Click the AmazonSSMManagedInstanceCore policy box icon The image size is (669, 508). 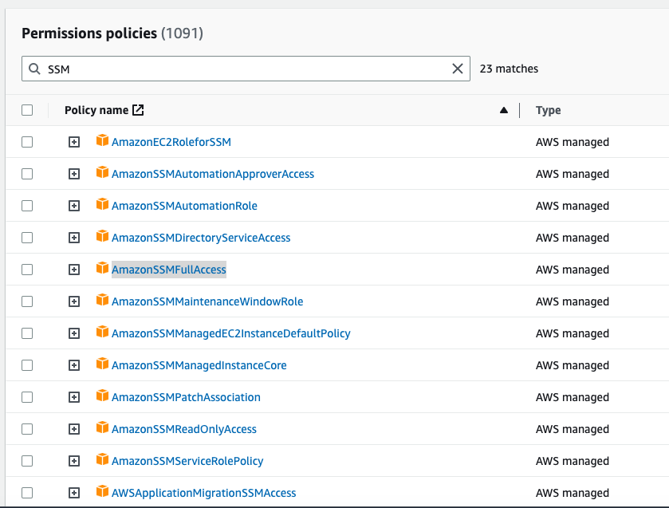click(102, 364)
